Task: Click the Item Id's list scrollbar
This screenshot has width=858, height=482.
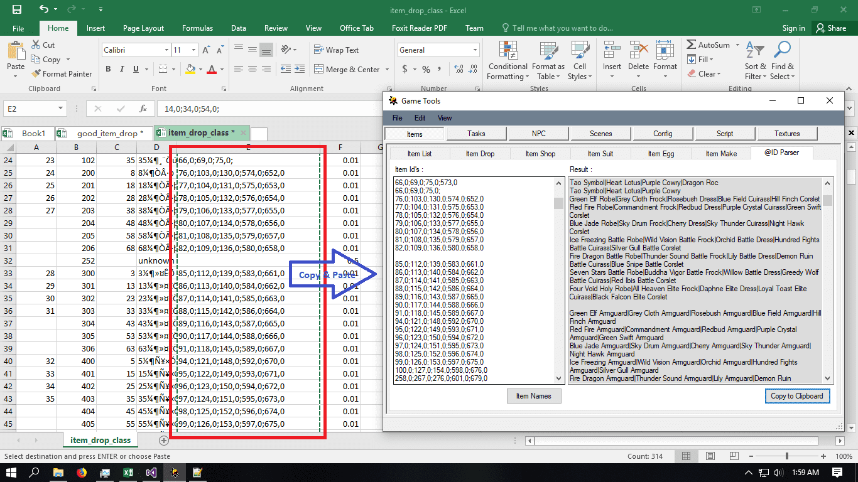Action: click(558, 281)
